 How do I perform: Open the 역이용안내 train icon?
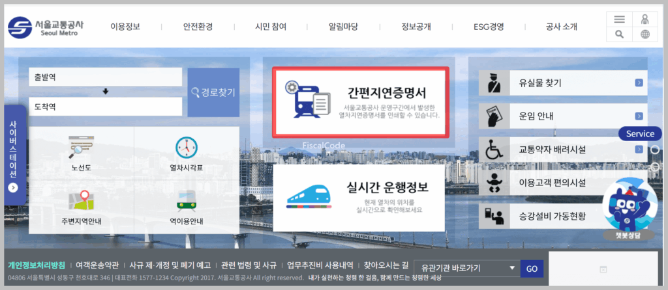pos(187,202)
